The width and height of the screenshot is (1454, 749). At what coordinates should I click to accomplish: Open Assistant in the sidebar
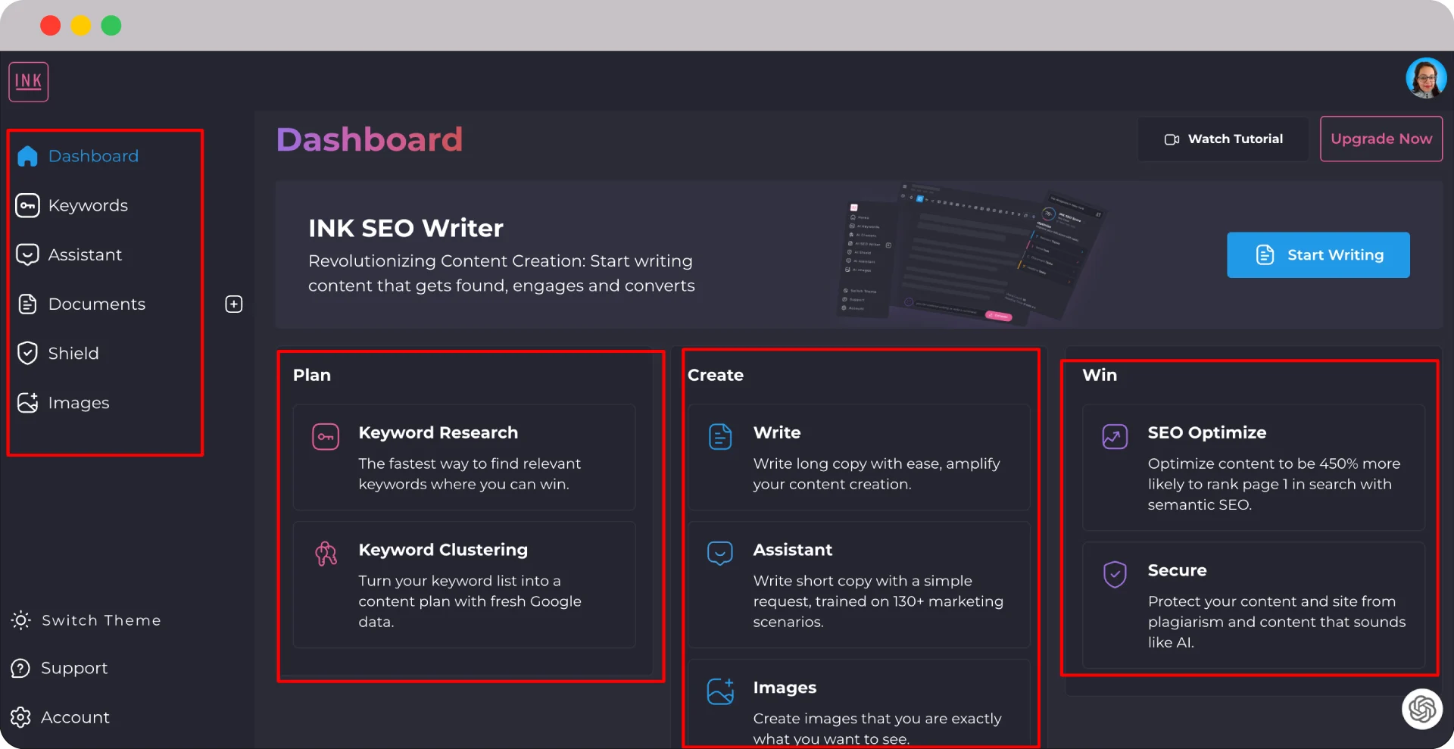click(x=85, y=254)
